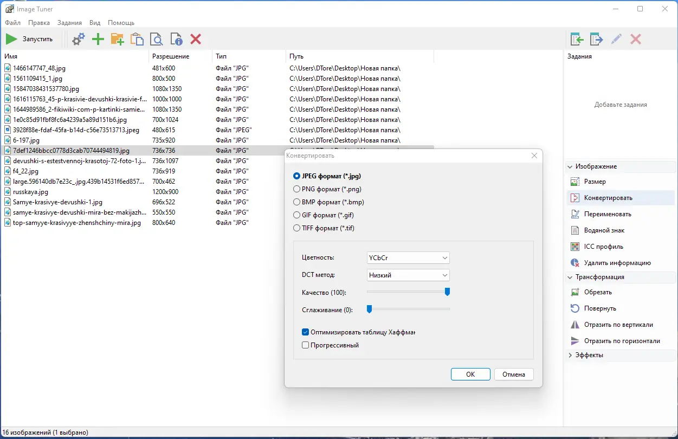
Task: Click the add folder icon with plus
Action: 117,39
